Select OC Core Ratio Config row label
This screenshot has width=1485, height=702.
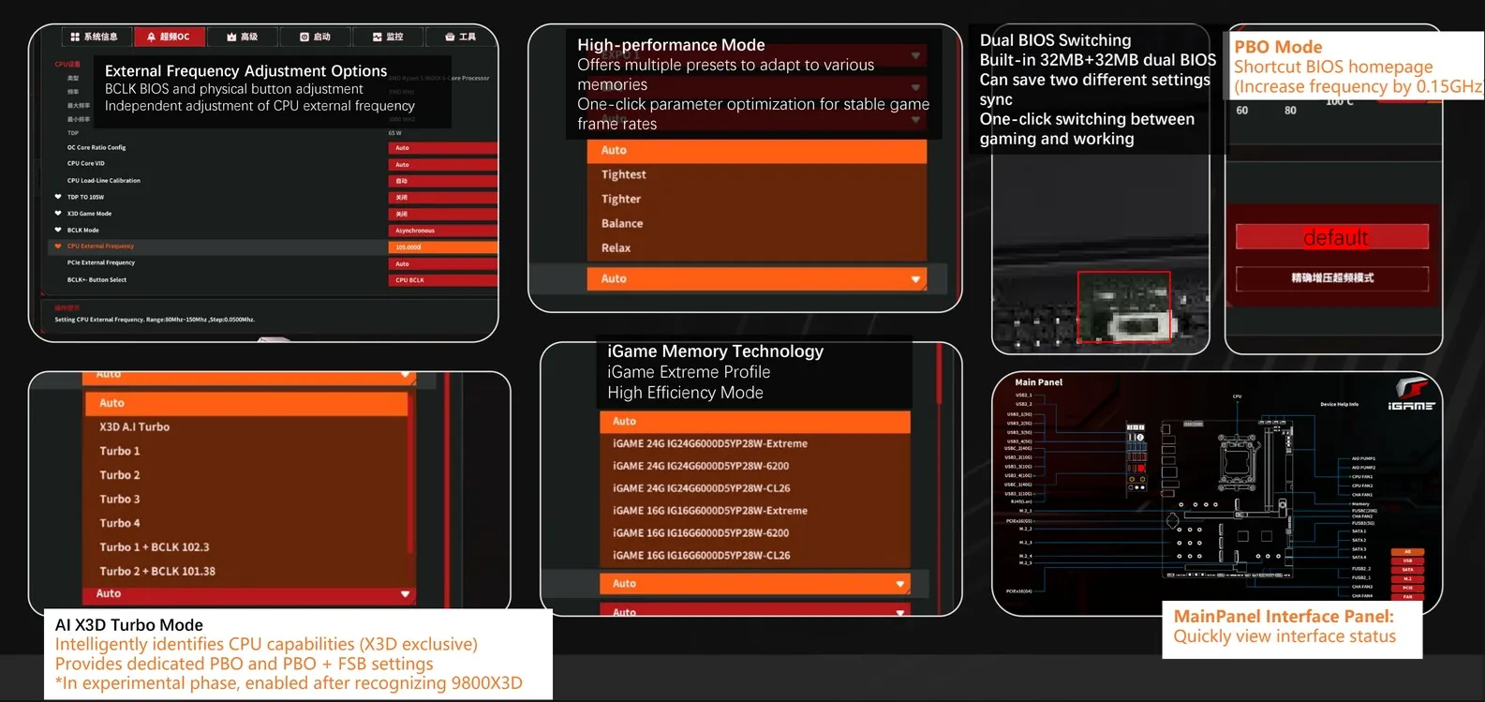pyautogui.click(x=97, y=147)
